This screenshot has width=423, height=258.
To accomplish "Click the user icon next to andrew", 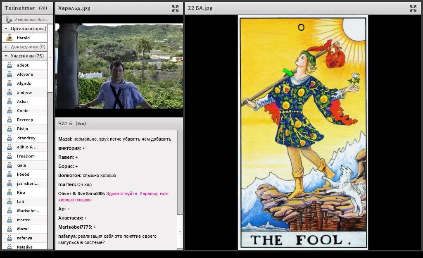I will click(x=10, y=92).
